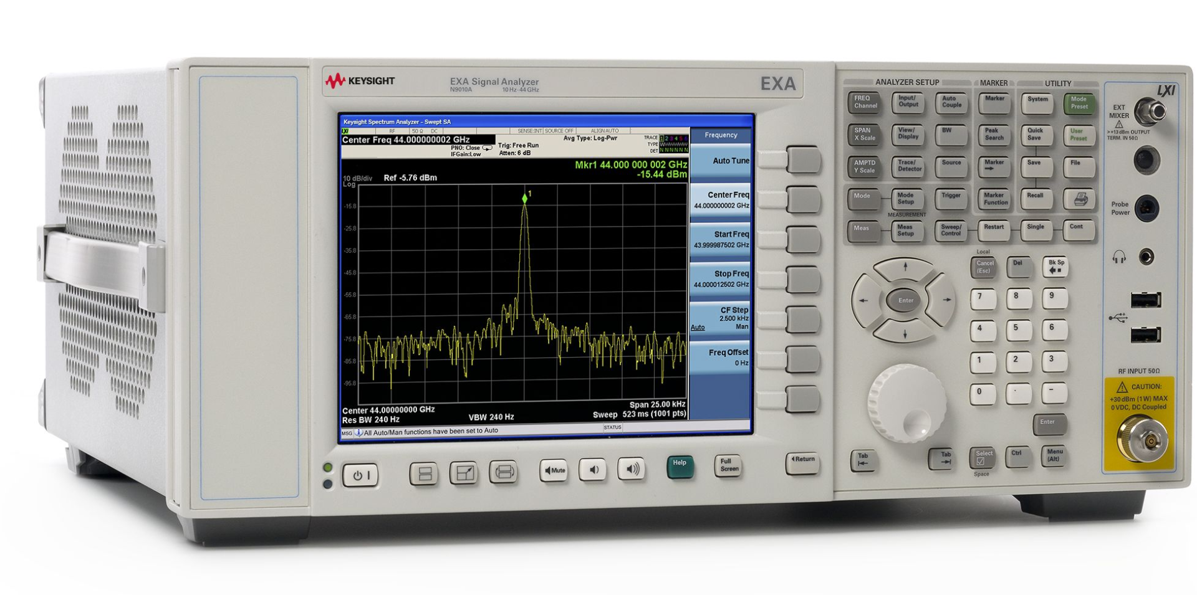Screen dimensions: 1197x613
Task: Select the Auto Tune softkey
Action: pyautogui.click(x=720, y=161)
